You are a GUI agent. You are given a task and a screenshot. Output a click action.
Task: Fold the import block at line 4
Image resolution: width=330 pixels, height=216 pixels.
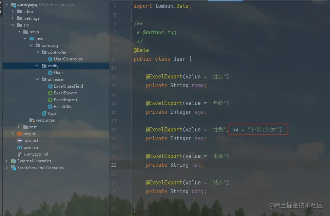point(131,6)
